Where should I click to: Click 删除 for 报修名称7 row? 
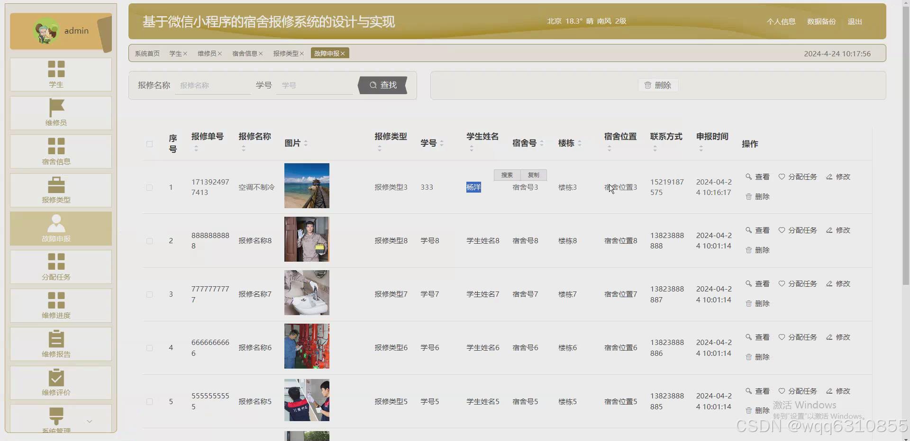click(x=757, y=303)
